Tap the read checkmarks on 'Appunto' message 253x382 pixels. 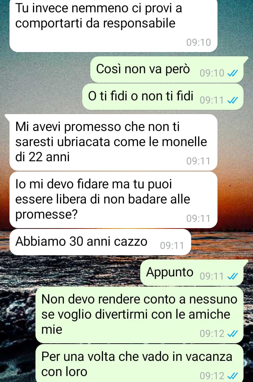(232, 276)
